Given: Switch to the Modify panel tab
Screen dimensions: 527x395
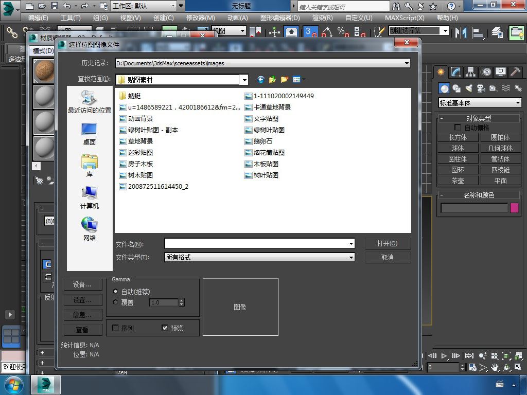Looking at the screenshot, I should [x=456, y=72].
